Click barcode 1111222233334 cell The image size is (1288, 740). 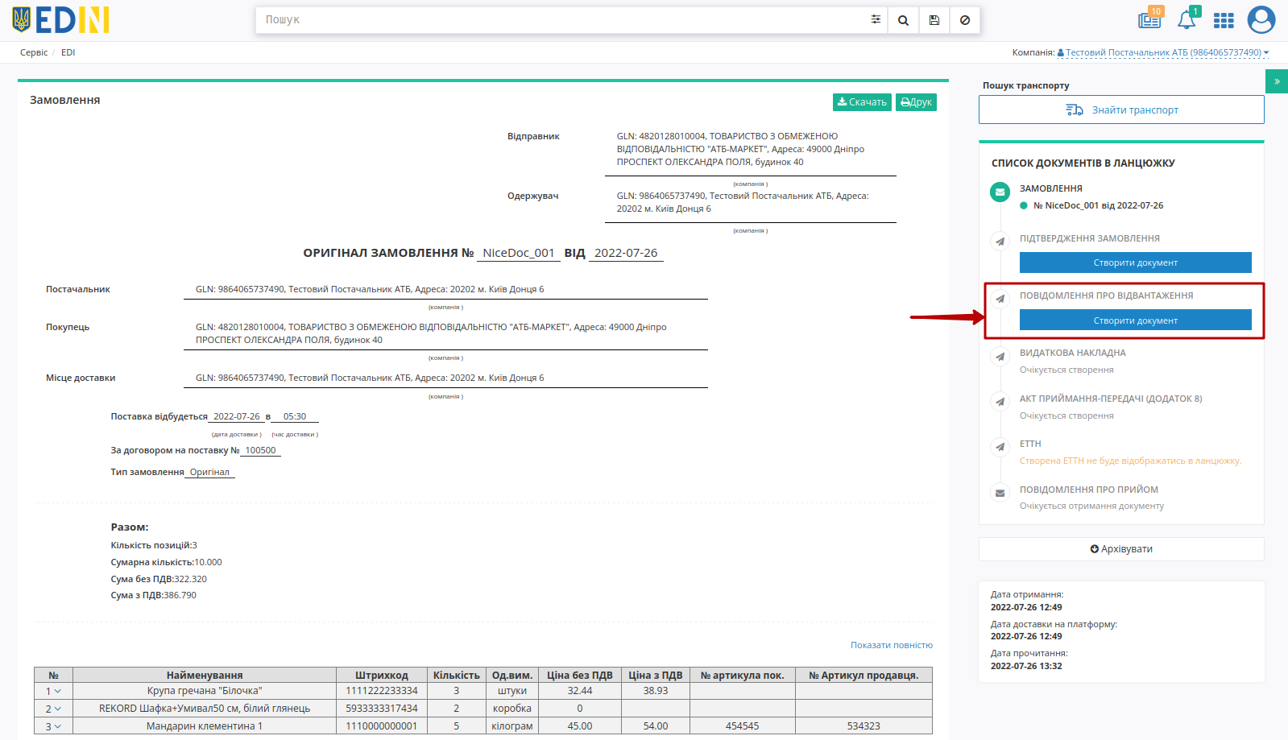click(x=382, y=691)
